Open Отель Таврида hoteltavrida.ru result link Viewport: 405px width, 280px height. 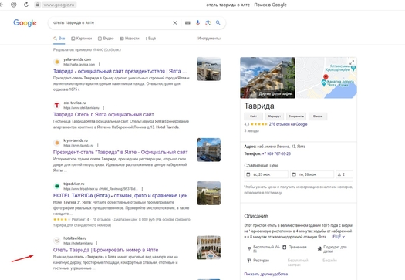point(106,250)
